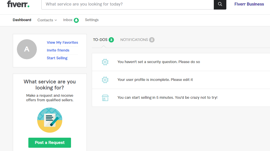Click the notepad and pencil illustration
Screen dimensions: 270x151
tap(50, 120)
